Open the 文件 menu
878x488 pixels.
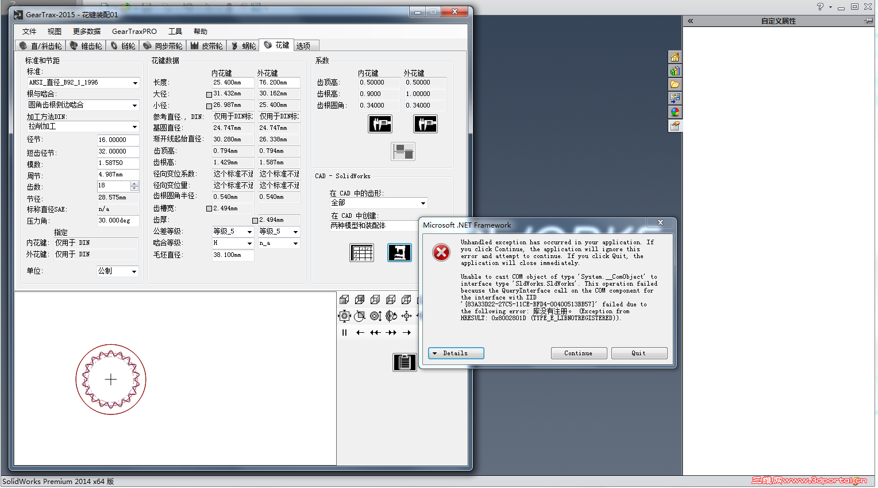click(29, 32)
